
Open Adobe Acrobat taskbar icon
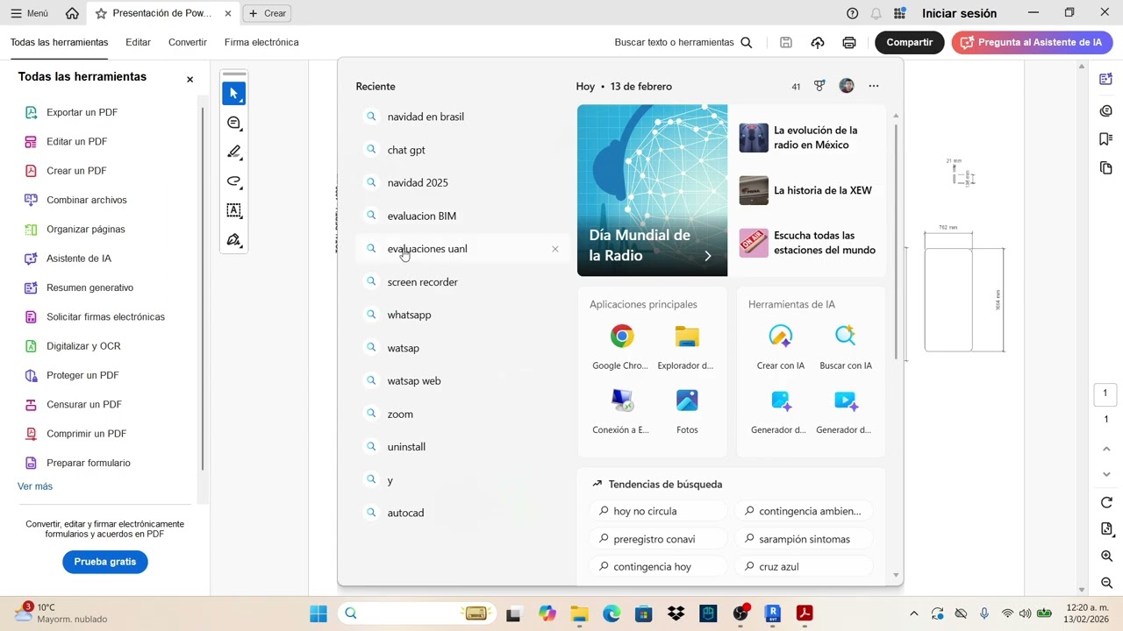point(805,613)
